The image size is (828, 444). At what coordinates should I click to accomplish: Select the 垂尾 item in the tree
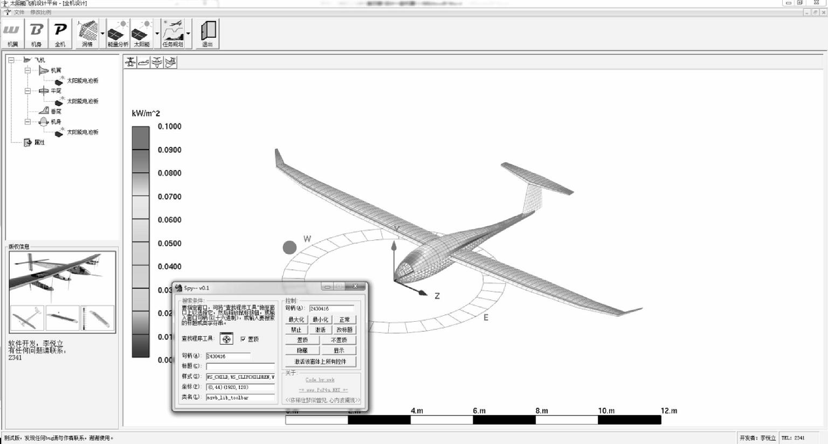pyautogui.click(x=56, y=111)
